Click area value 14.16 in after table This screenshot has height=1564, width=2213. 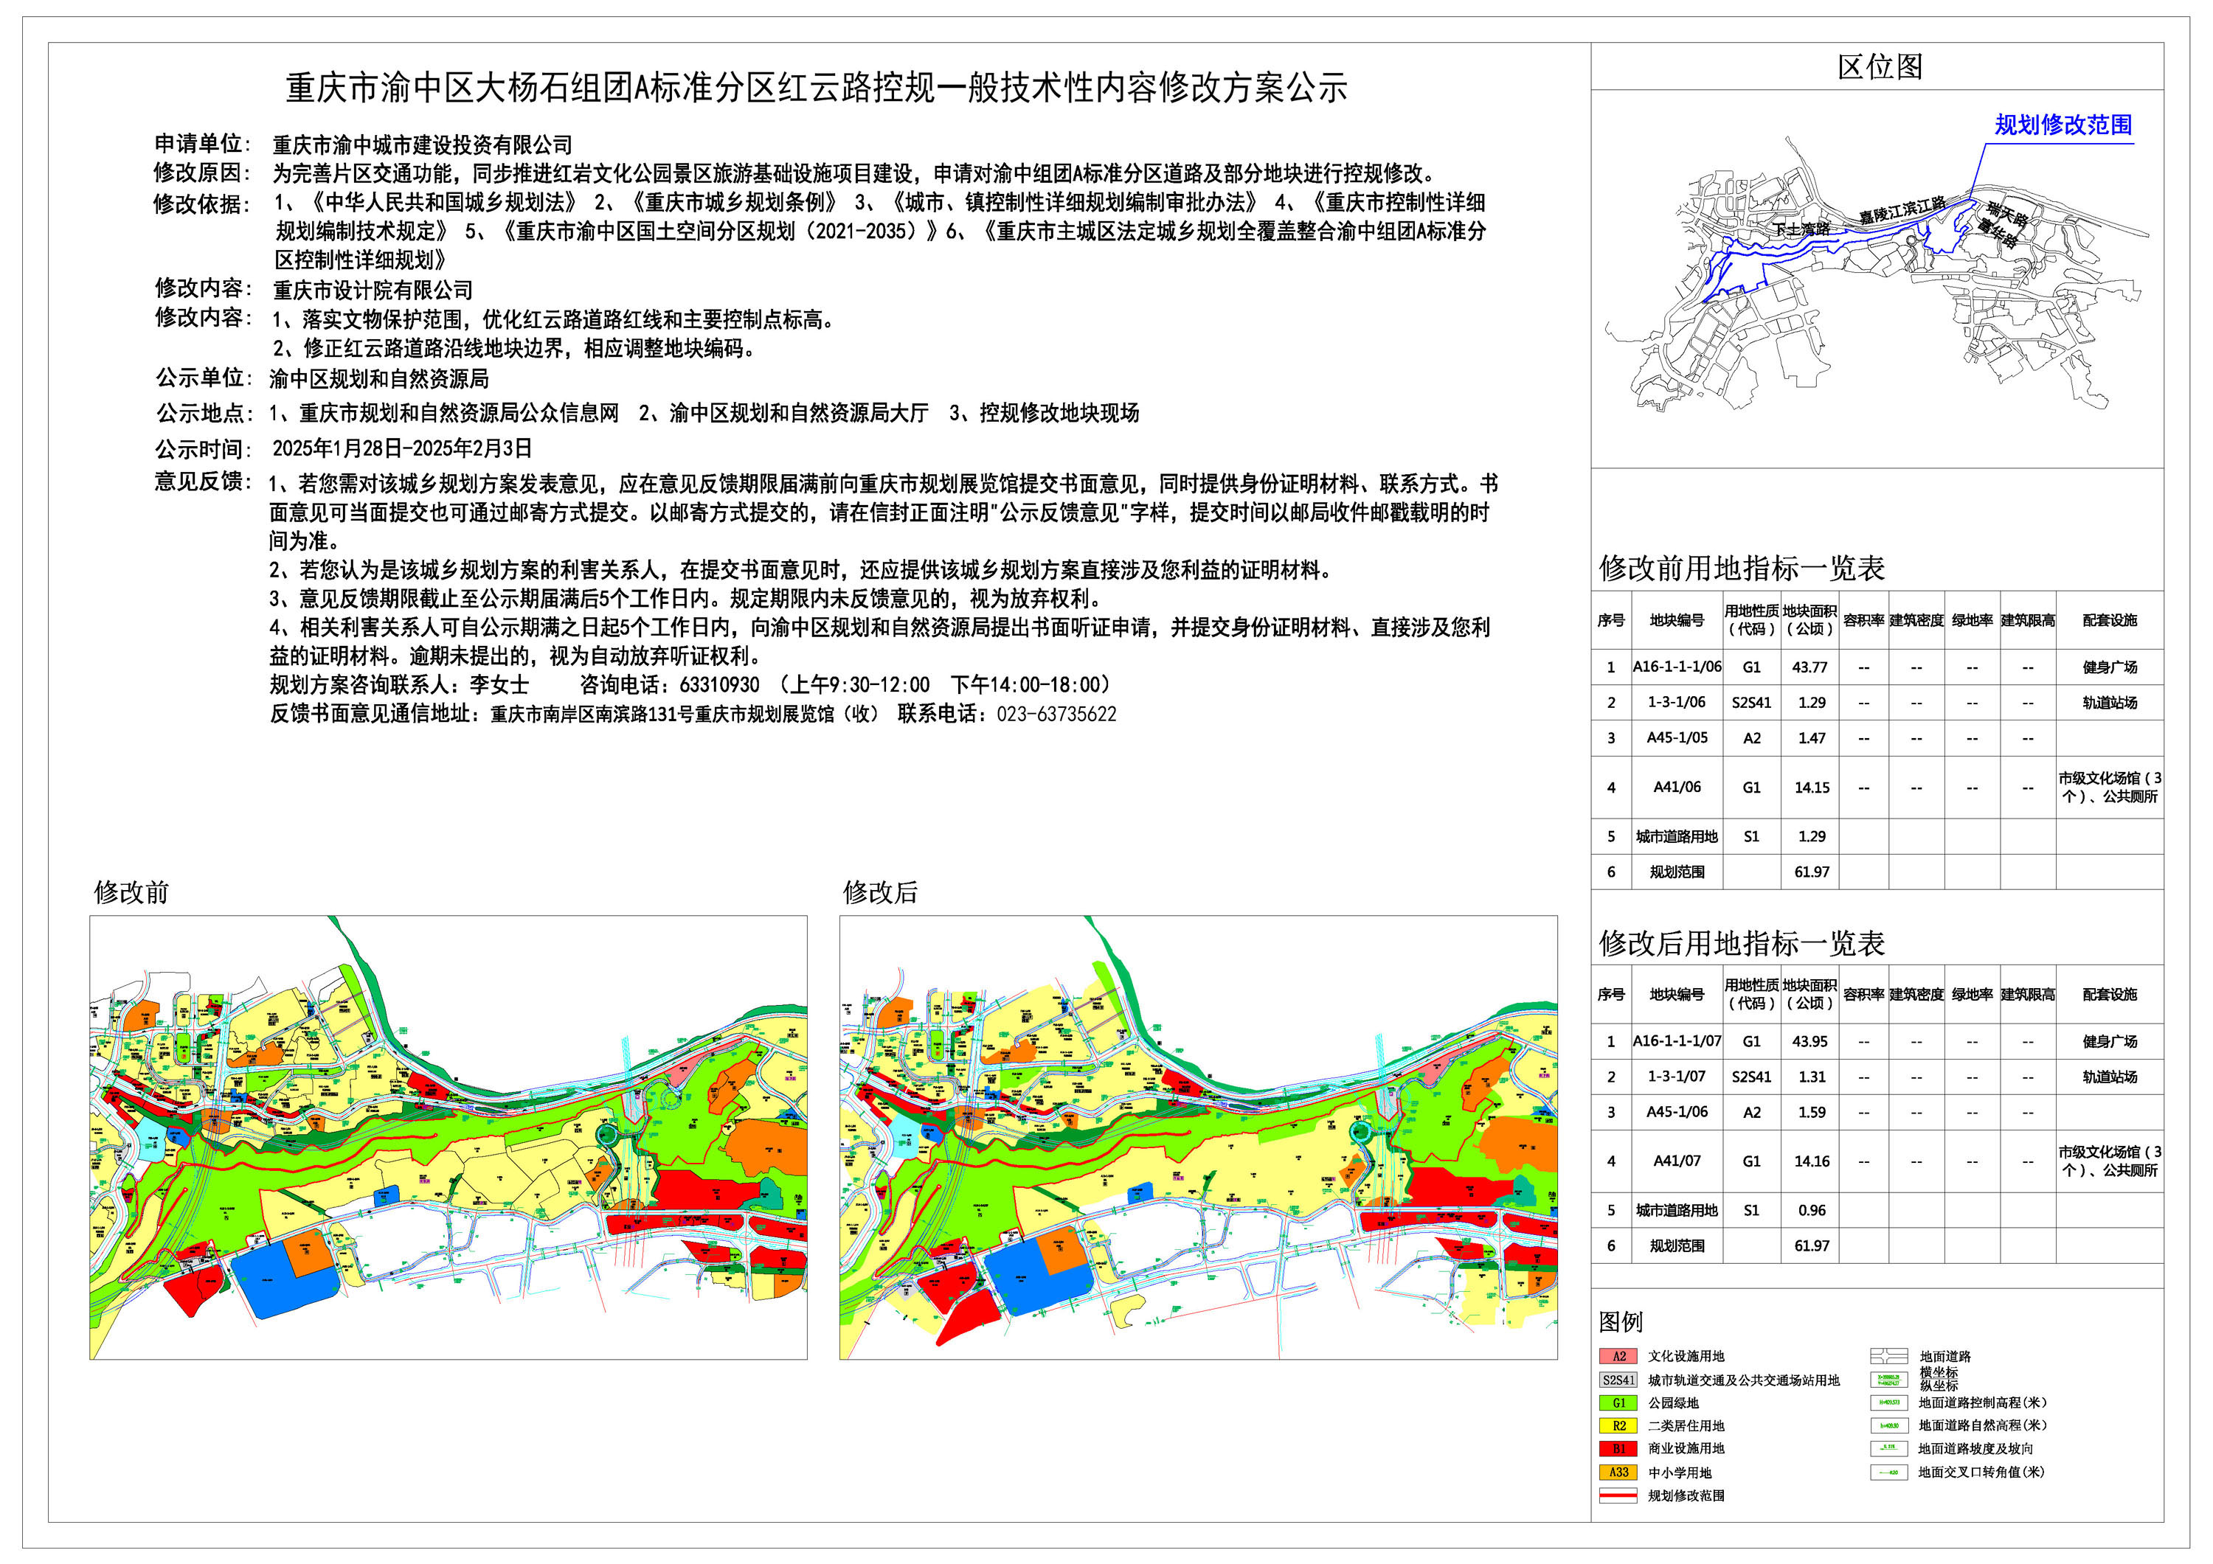point(1811,1161)
